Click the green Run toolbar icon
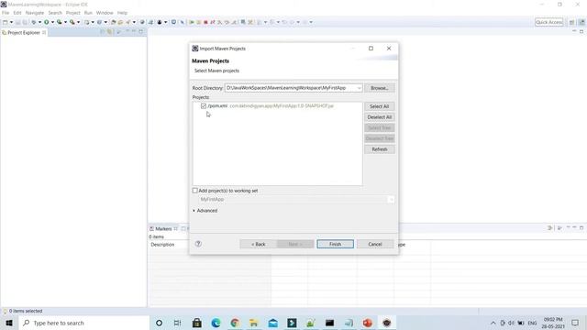The image size is (587, 330). pos(47,22)
